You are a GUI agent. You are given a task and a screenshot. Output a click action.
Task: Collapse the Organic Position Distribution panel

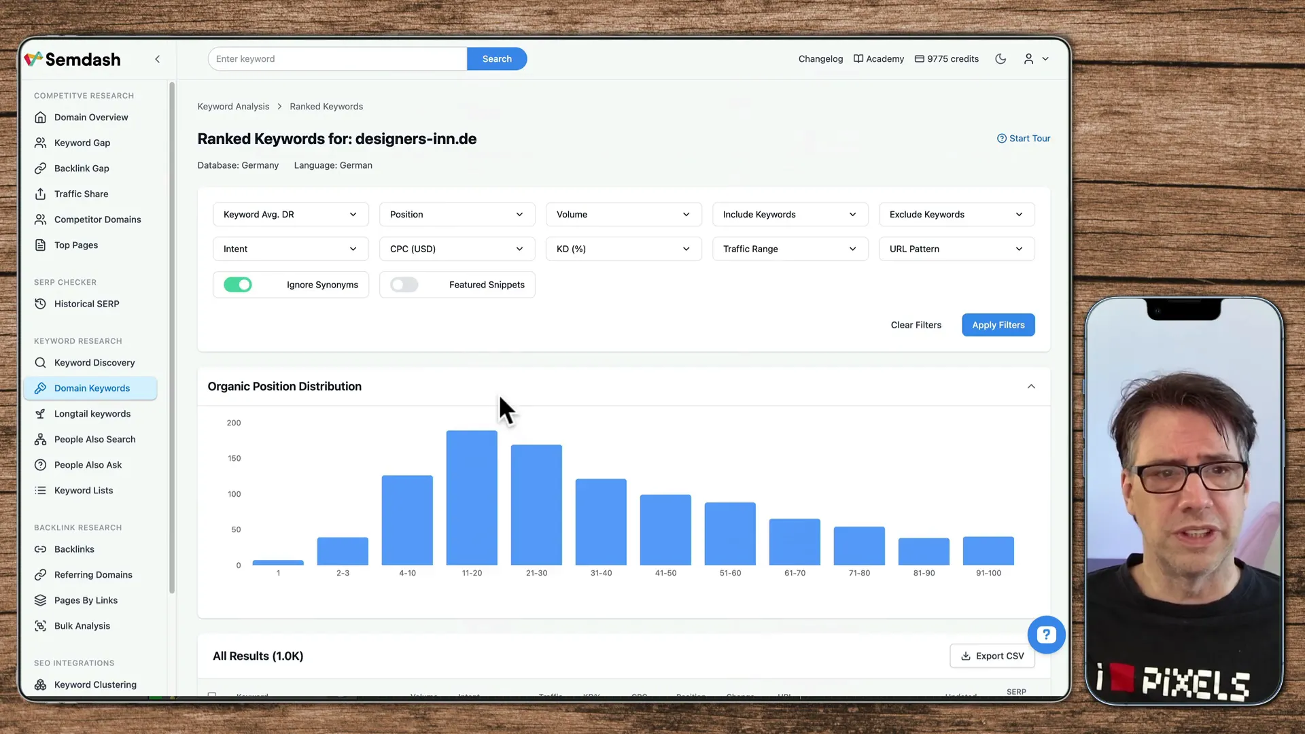(x=1031, y=386)
